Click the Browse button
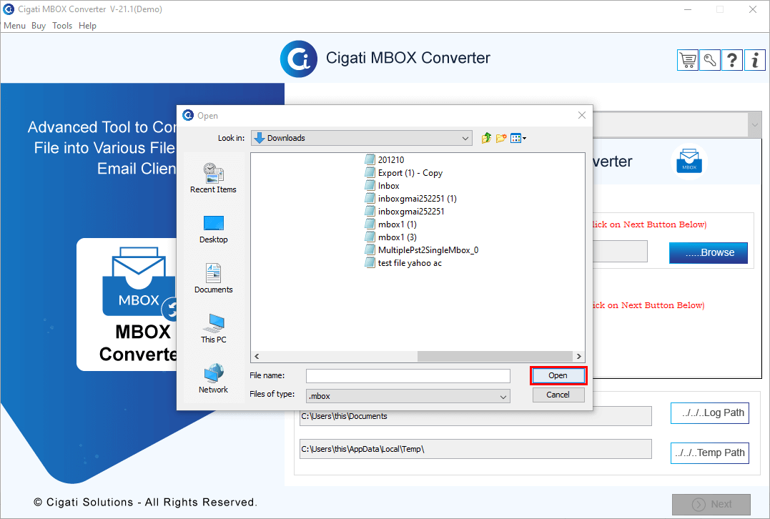This screenshot has width=770, height=519. [708, 253]
